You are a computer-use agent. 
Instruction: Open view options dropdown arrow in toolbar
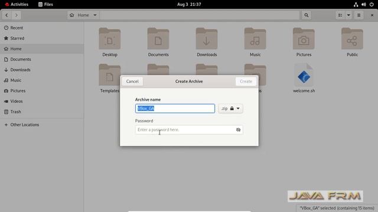point(348,15)
